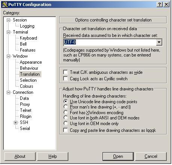
Task: Select the SSH category
Action: 24,122
